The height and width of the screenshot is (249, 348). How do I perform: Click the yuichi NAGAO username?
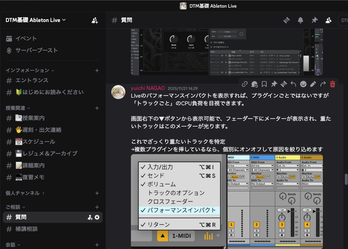(148, 88)
